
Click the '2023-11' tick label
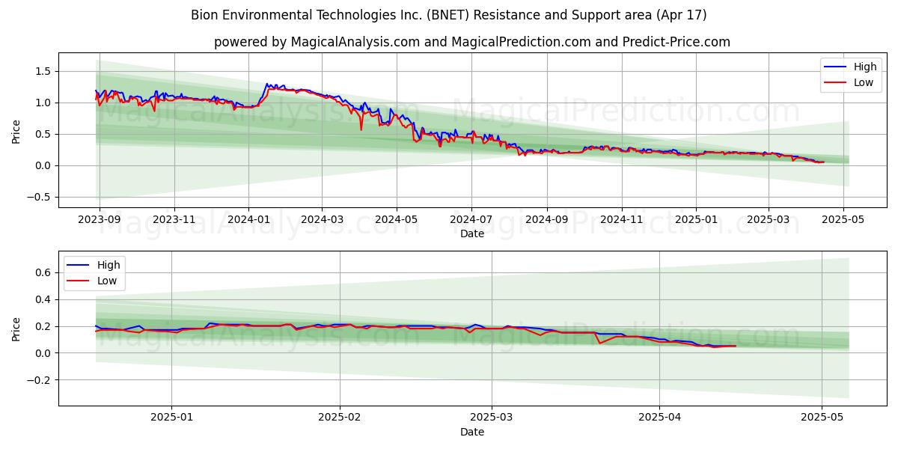[x=174, y=219]
